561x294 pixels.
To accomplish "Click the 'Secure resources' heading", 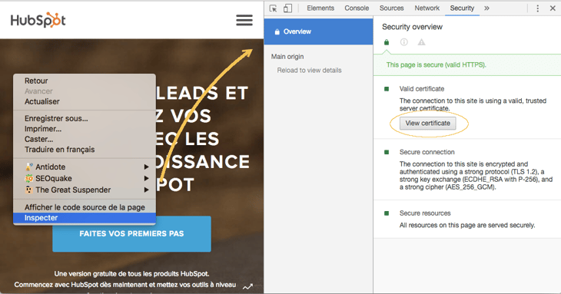I will (425, 213).
